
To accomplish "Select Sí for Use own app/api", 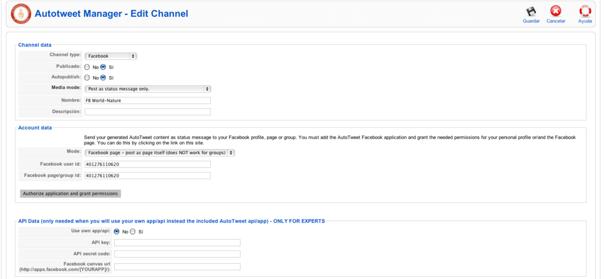I will click(x=133, y=232).
